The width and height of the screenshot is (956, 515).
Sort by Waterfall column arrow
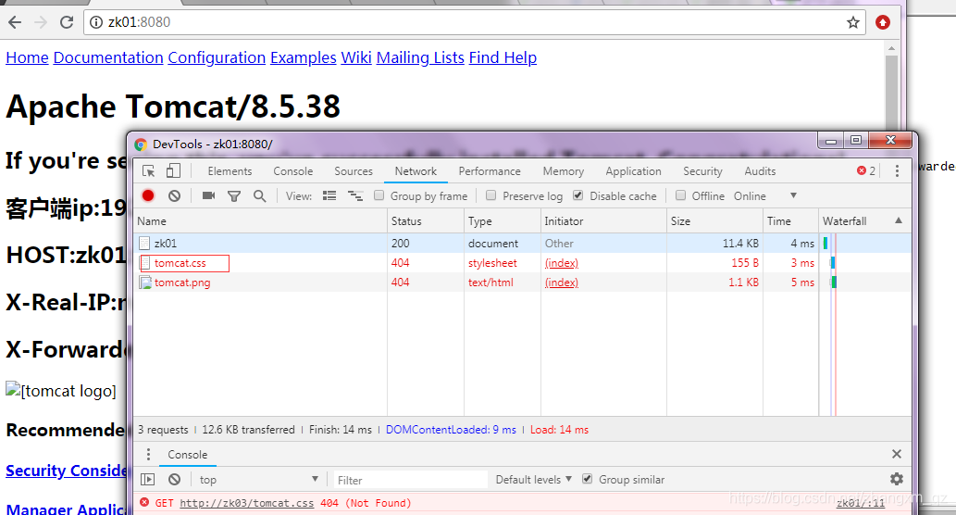pos(898,220)
